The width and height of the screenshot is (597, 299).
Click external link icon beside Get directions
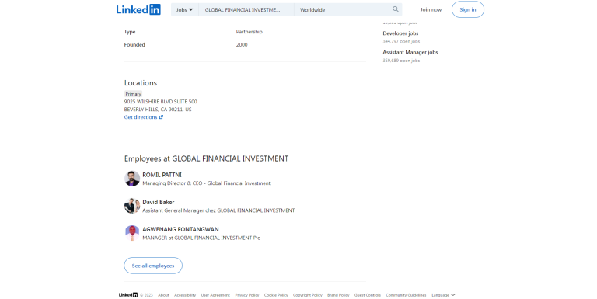(x=161, y=117)
